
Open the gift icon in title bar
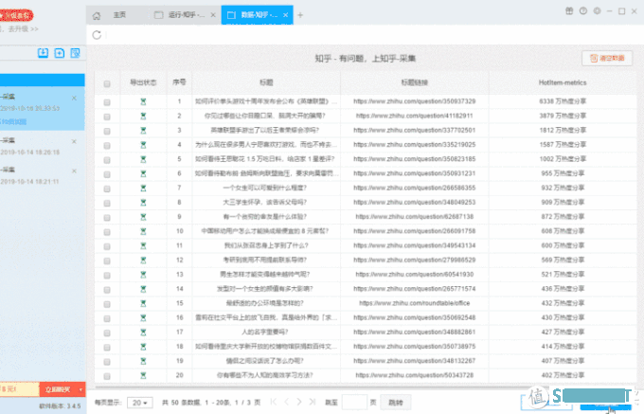[x=569, y=10]
